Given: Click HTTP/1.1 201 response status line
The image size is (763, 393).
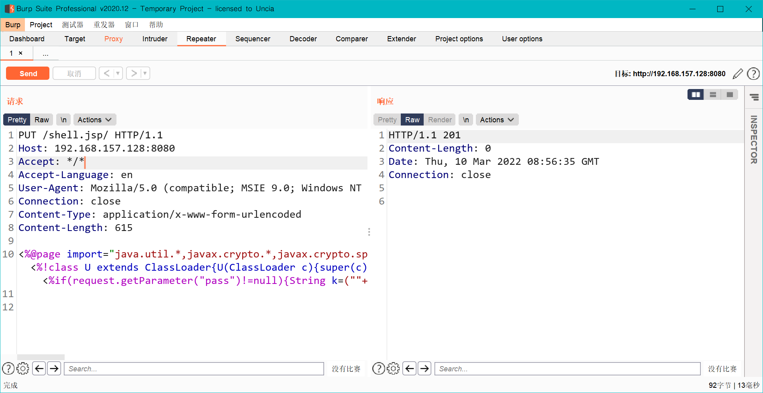Looking at the screenshot, I should tap(424, 135).
